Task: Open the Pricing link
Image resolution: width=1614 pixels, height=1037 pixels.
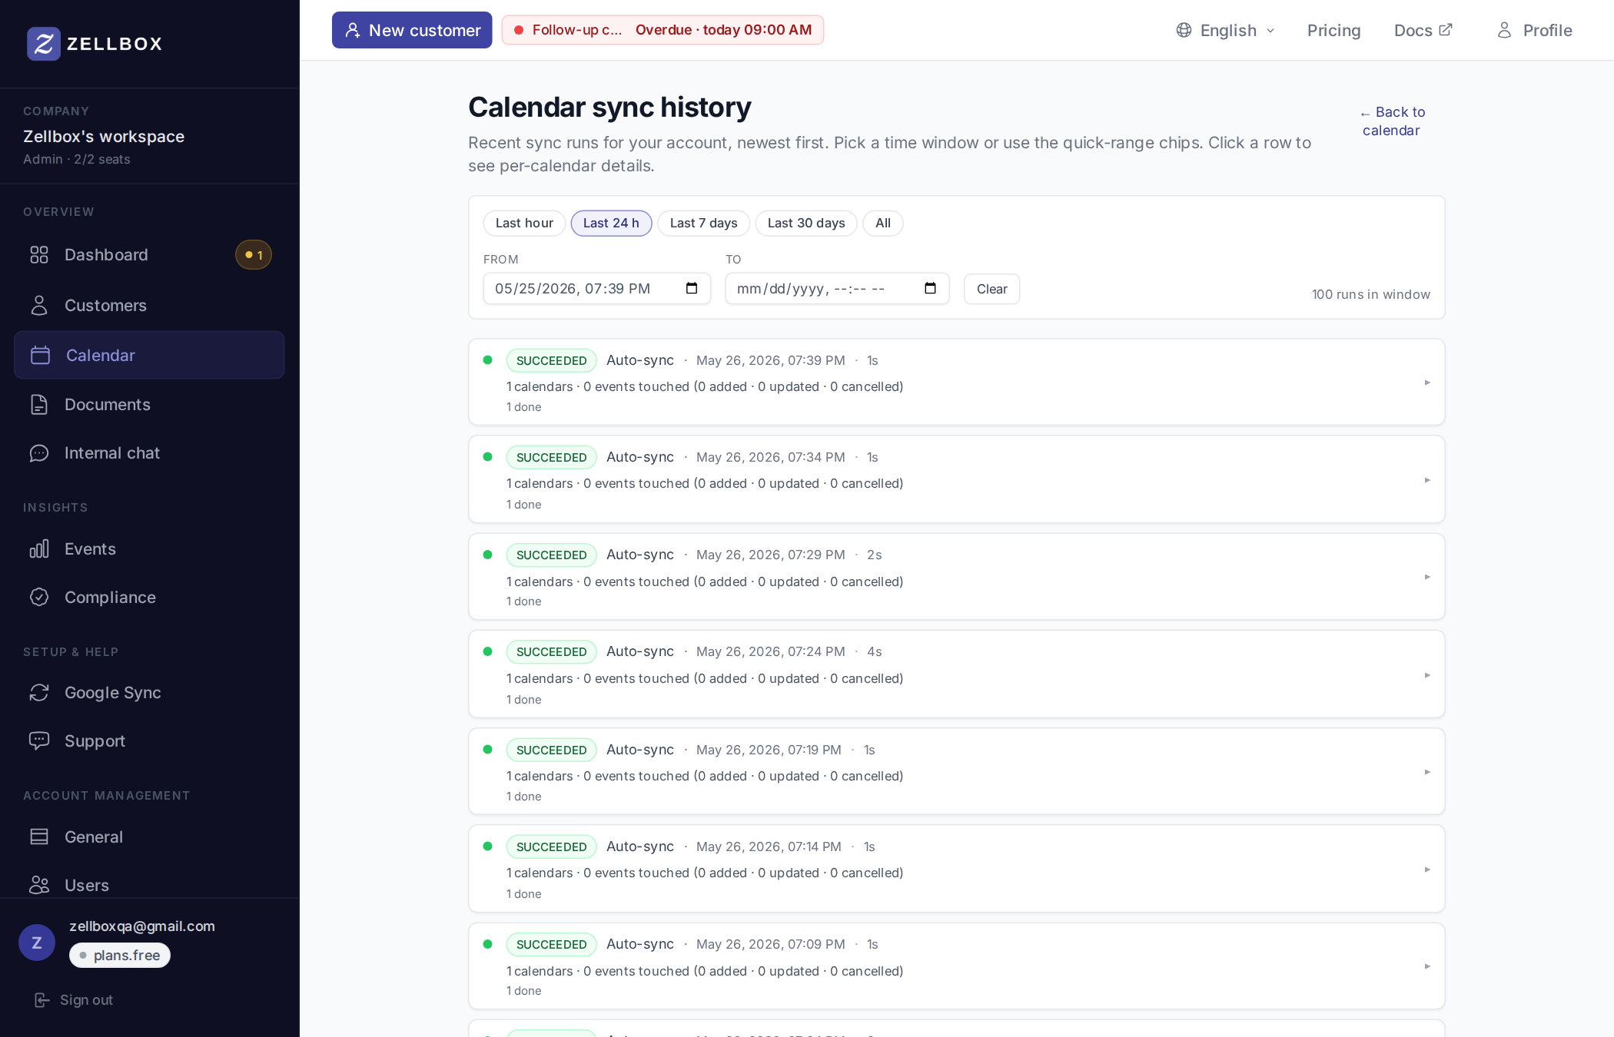Action: (1333, 30)
